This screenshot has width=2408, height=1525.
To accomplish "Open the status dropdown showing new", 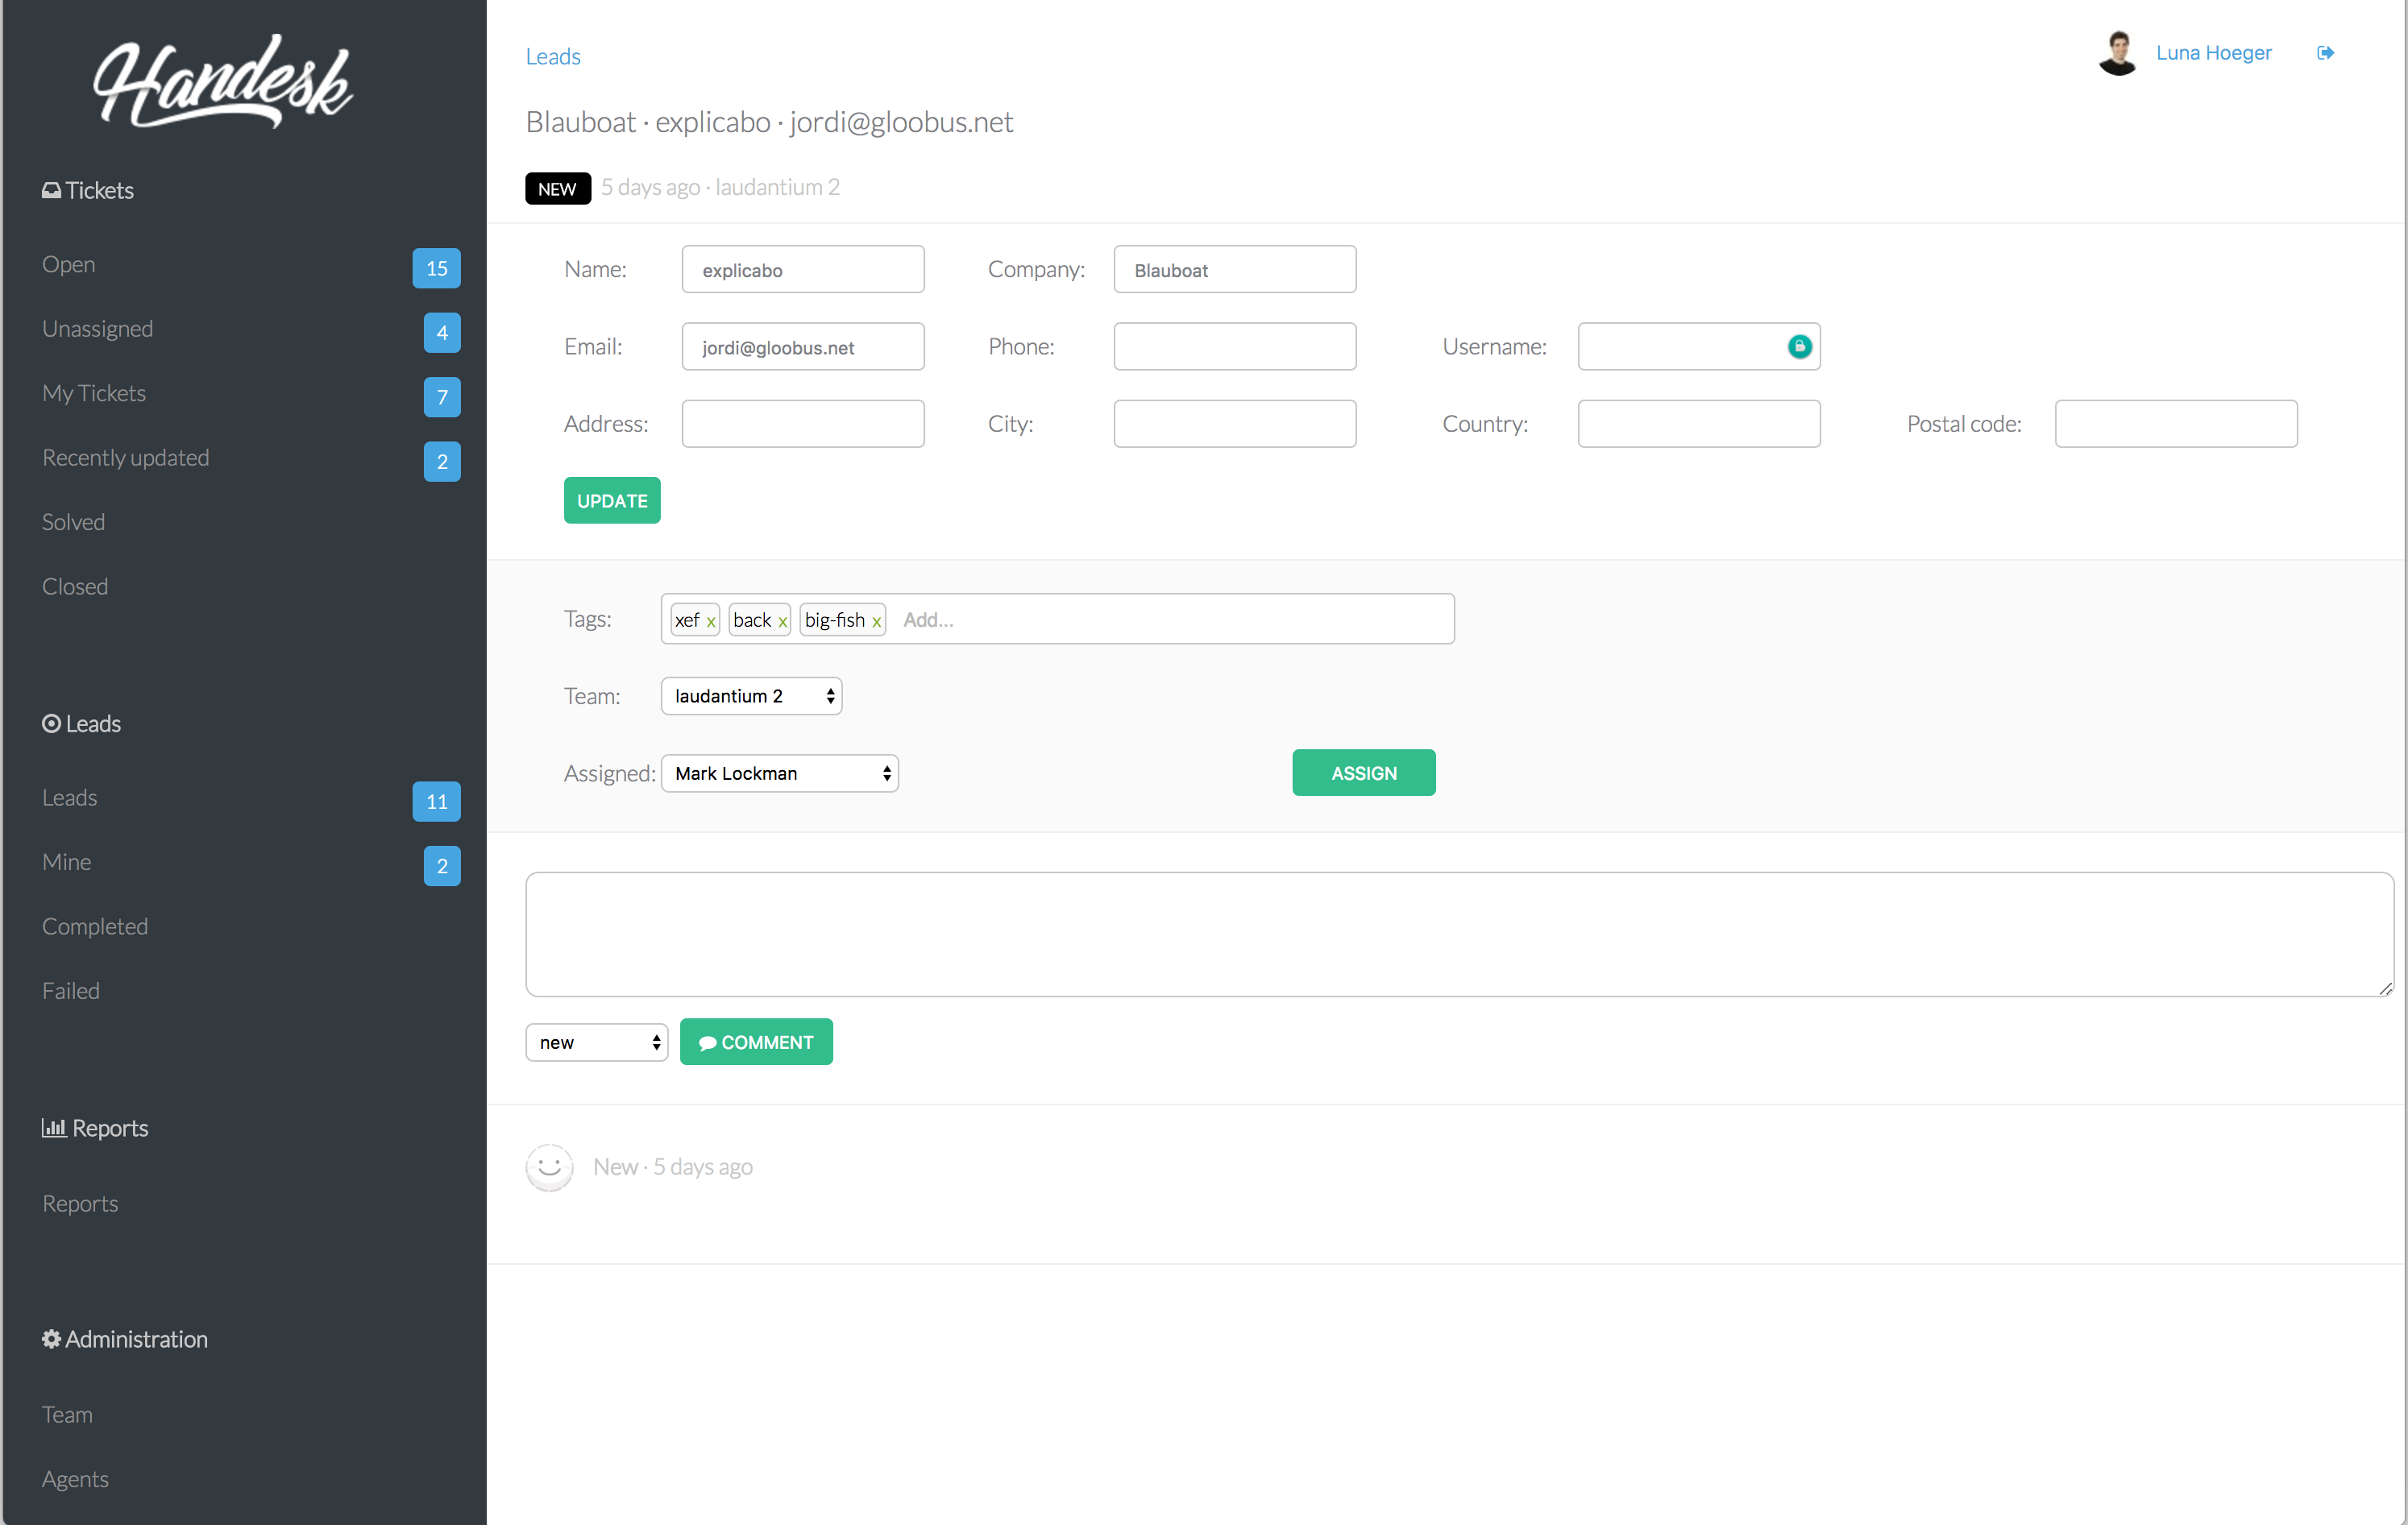I will tap(596, 1042).
